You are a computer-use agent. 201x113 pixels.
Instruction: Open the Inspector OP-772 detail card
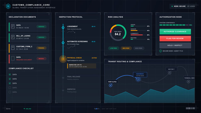pyautogui.click(x=82, y=66)
